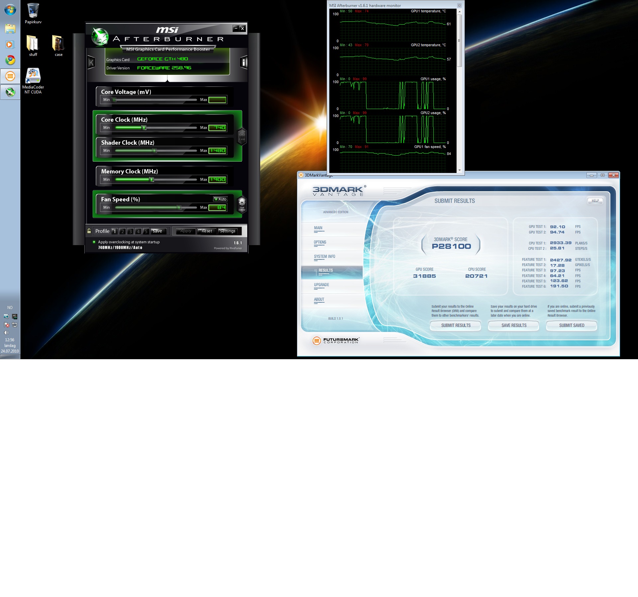Select Profile slot 1
The height and width of the screenshot is (597, 638).
click(x=115, y=231)
